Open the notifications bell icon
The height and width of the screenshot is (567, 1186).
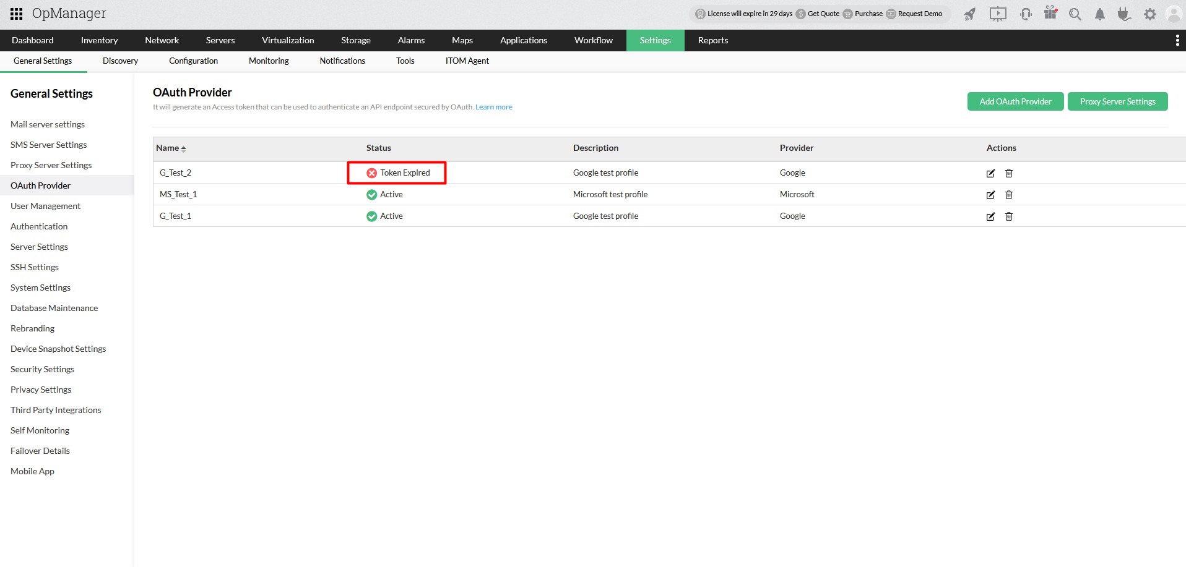[x=1100, y=14]
